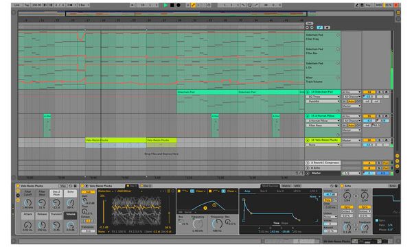Open track 16 Master output dropdown

coord(352,141)
